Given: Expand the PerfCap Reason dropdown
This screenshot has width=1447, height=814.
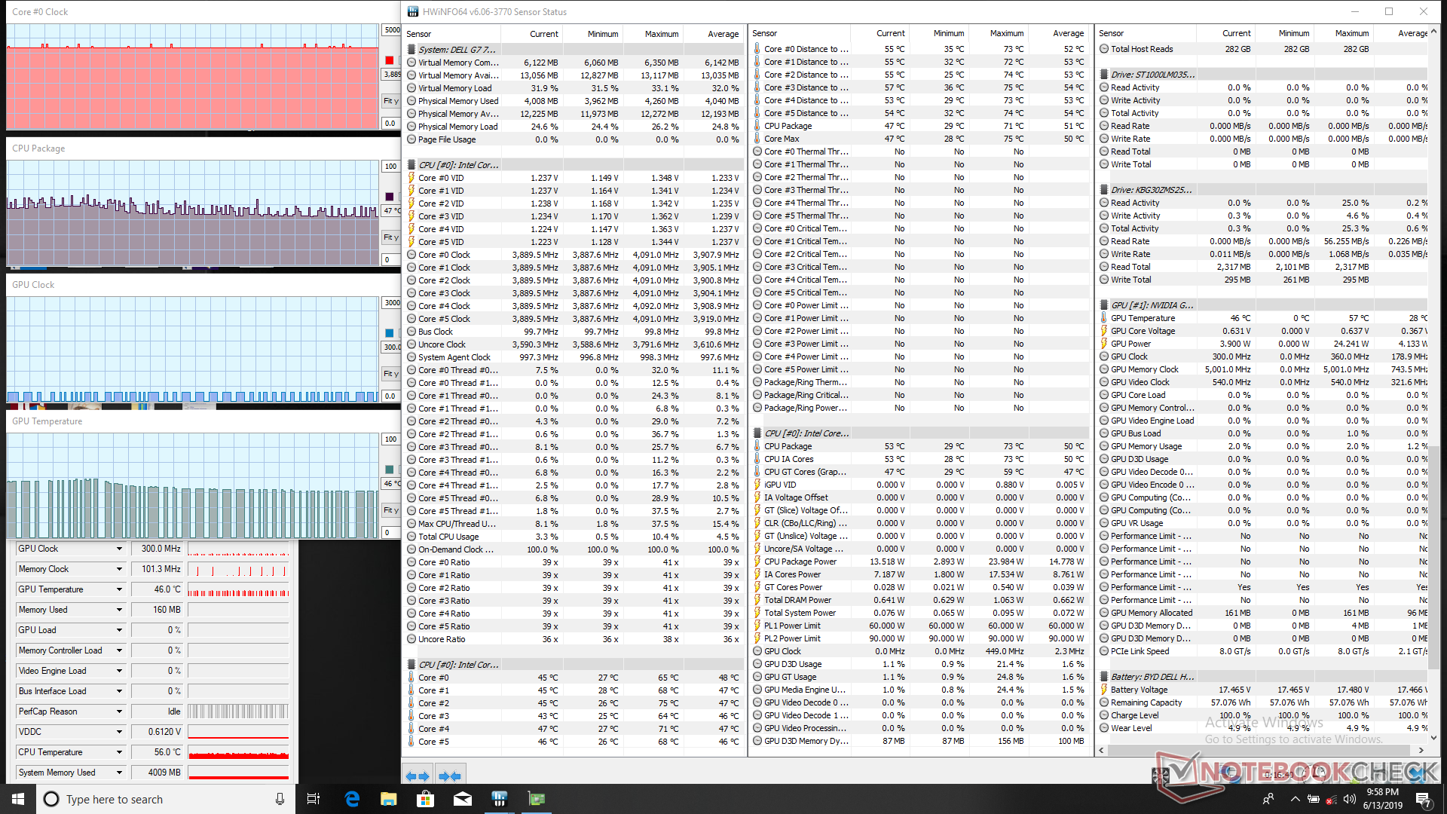Looking at the screenshot, I should 119,711.
